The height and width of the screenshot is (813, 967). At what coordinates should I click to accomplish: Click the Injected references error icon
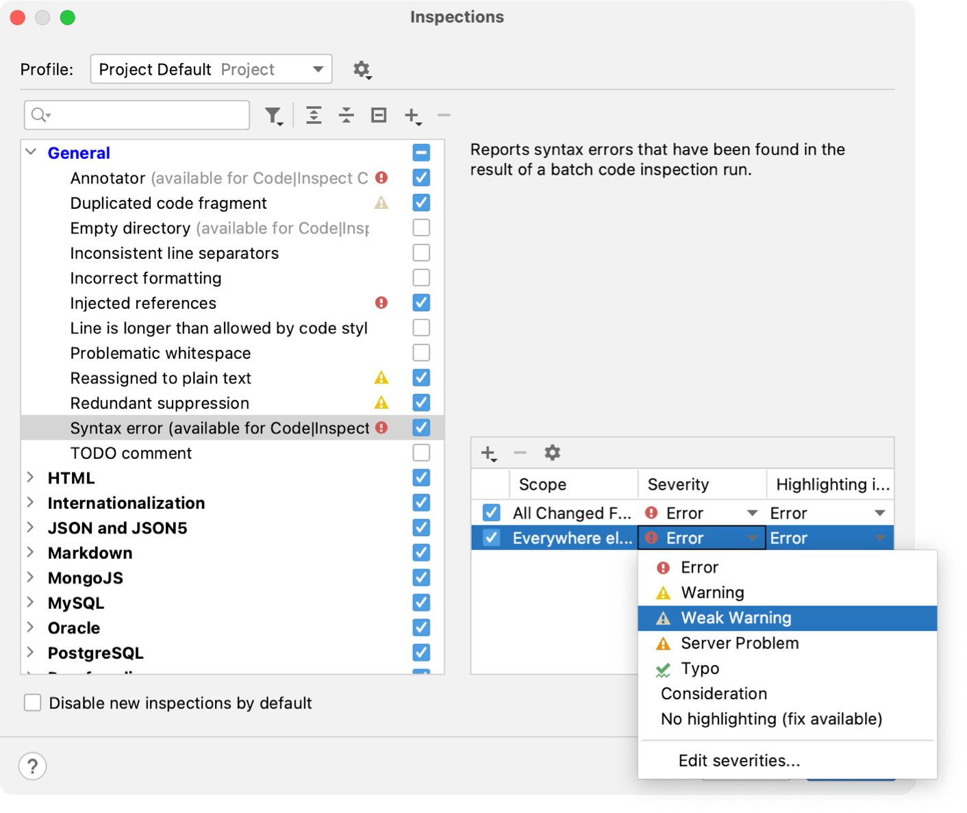[381, 303]
